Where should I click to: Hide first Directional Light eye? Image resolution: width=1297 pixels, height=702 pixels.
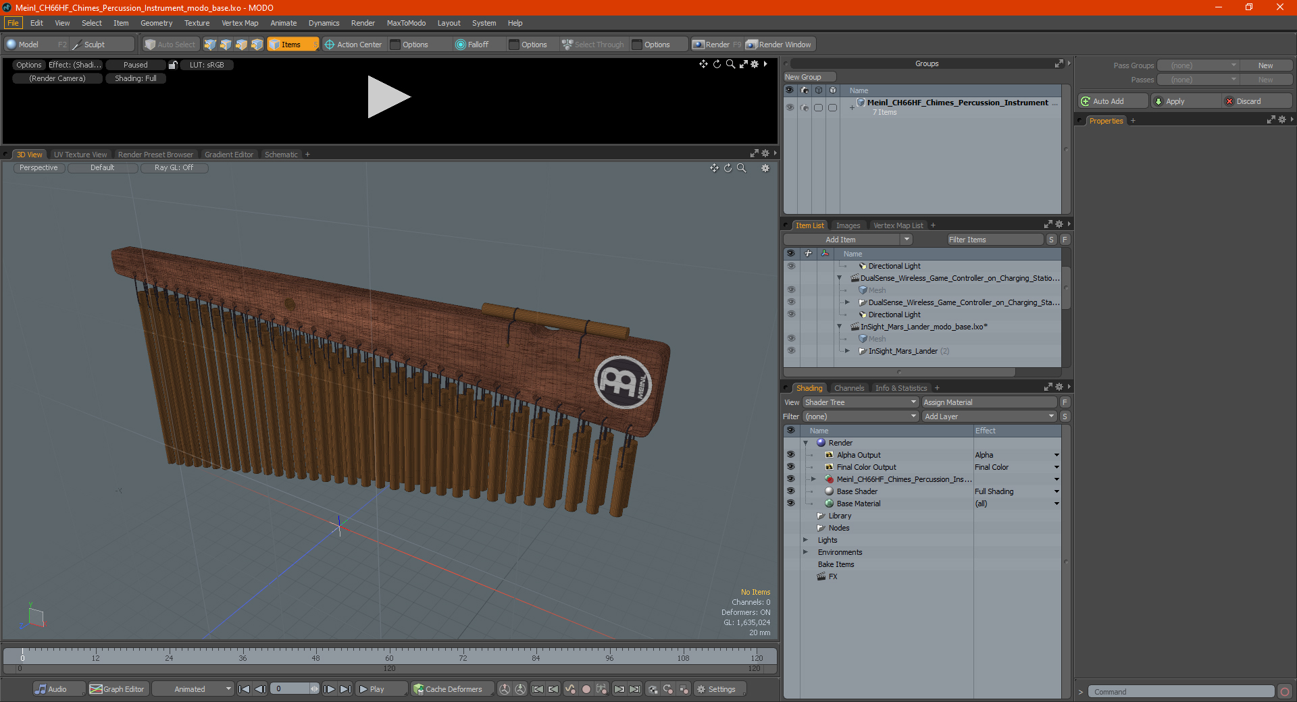791,266
